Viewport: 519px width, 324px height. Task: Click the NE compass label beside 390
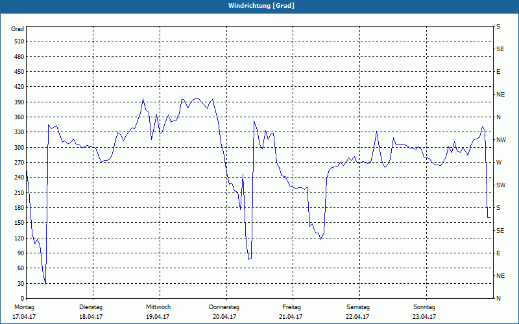coord(500,95)
